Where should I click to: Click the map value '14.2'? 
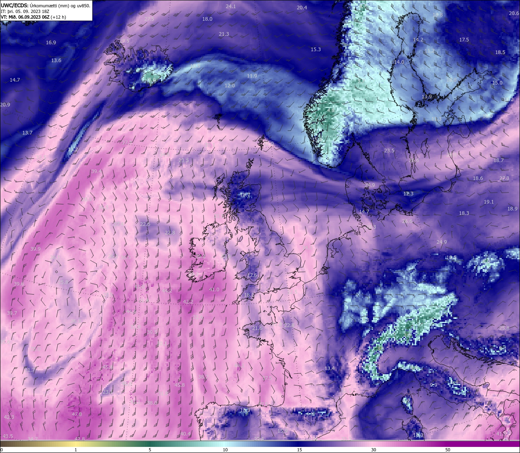point(418,40)
